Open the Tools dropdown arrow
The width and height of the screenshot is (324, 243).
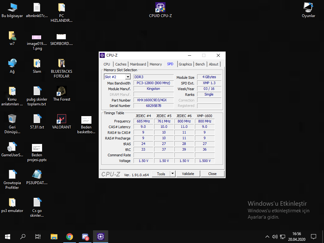(x=172, y=174)
